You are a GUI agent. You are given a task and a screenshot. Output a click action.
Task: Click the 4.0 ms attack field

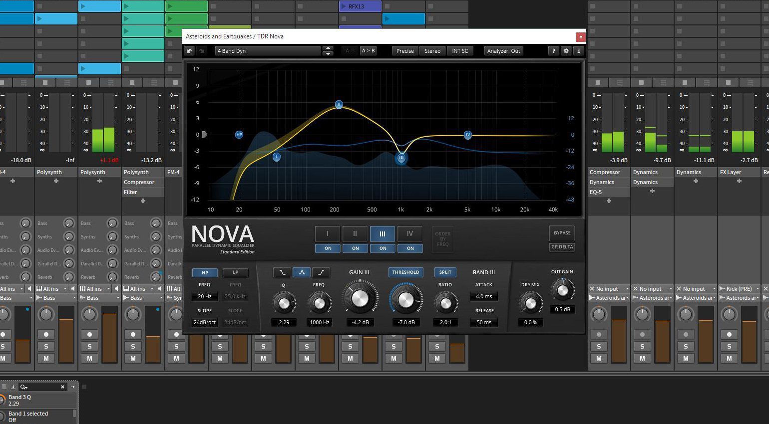click(484, 296)
